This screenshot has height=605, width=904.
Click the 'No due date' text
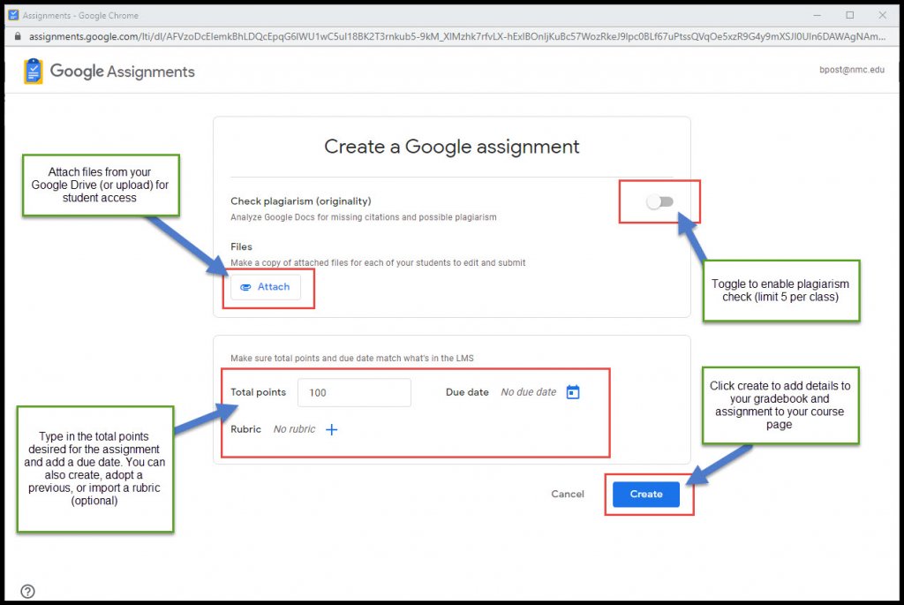click(x=528, y=392)
